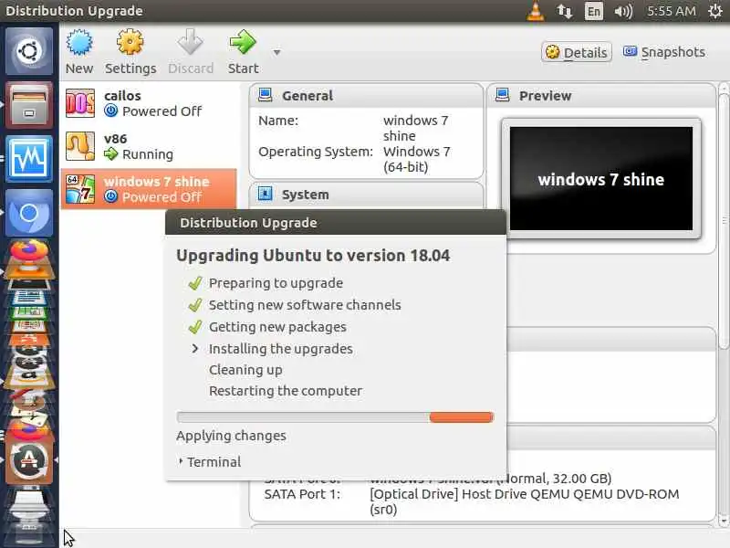Open the En keyboard layout indicator
Image resolution: width=730 pixels, height=548 pixels.
[x=594, y=11]
